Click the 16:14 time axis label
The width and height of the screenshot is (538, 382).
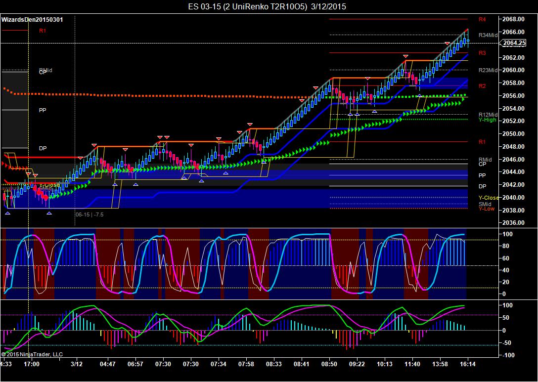tap(468, 364)
